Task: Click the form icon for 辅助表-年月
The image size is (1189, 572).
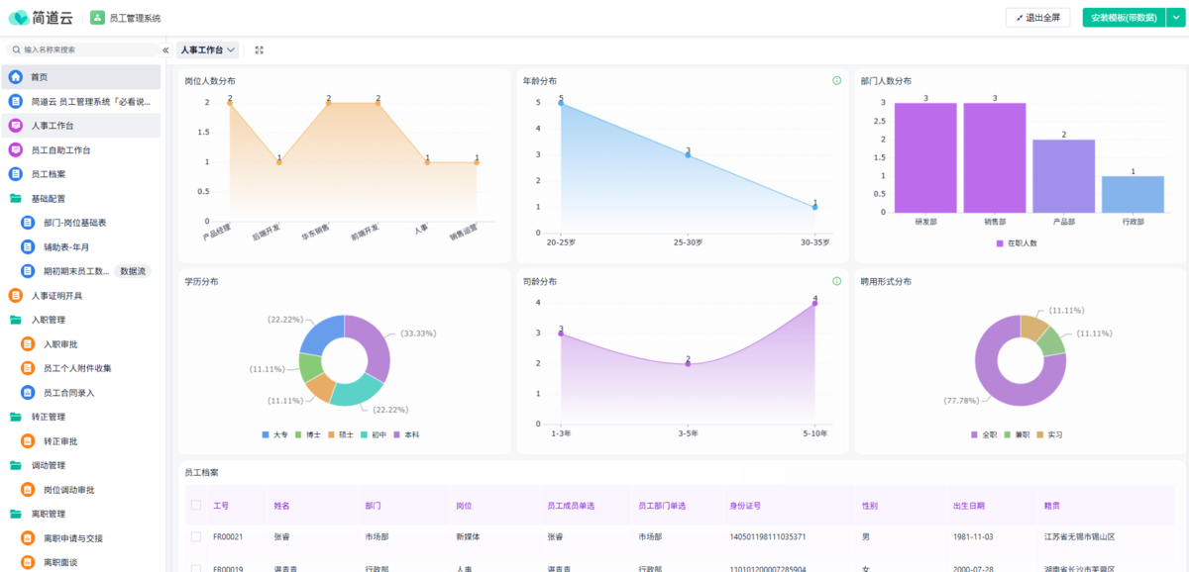Action: pos(28,247)
